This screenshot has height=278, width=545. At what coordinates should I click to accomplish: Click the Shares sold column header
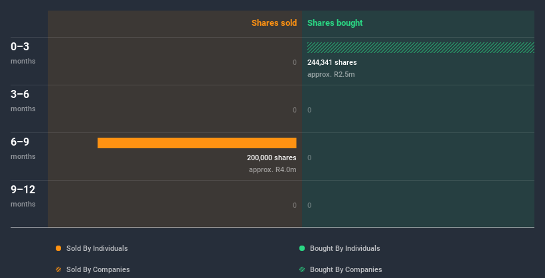tap(274, 23)
